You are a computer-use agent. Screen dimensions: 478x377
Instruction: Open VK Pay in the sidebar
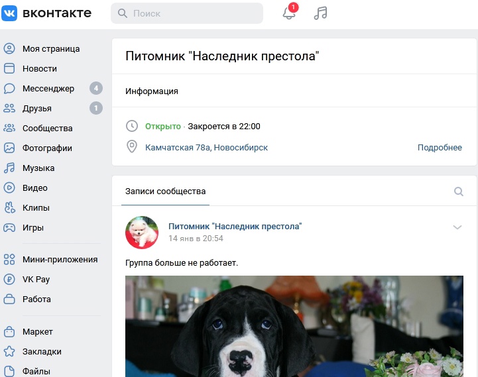point(36,279)
